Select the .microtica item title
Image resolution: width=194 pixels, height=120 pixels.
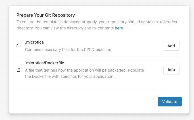pos(34,42)
